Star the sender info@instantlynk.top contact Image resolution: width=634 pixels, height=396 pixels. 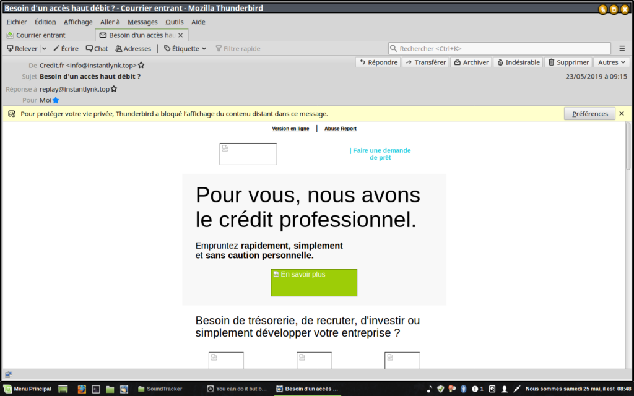[x=141, y=66]
